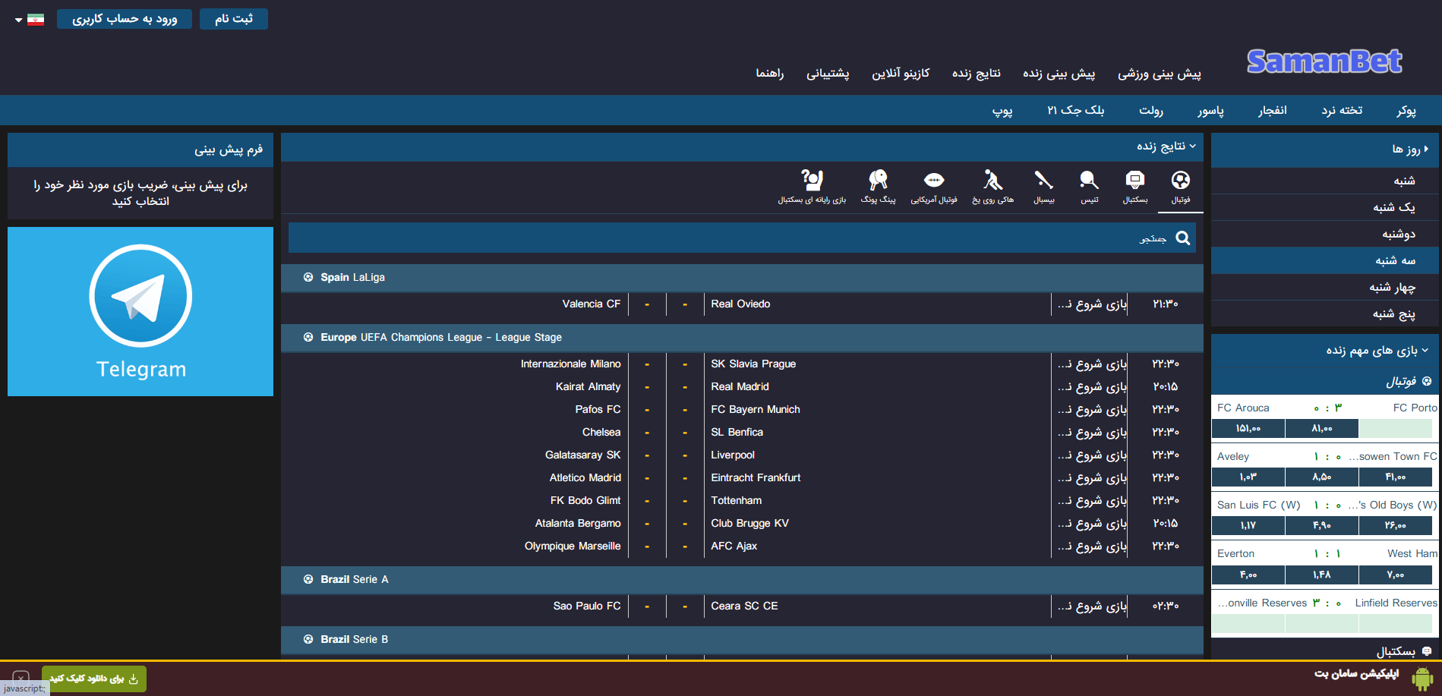The width and height of the screenshot is (1442, 696).
Task: Click the Telegram logo banner
Action: [140, 311]
